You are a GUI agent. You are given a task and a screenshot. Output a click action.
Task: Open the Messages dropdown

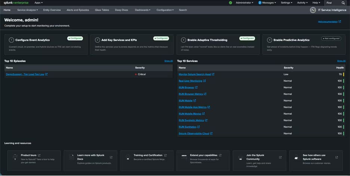(267, 3)
